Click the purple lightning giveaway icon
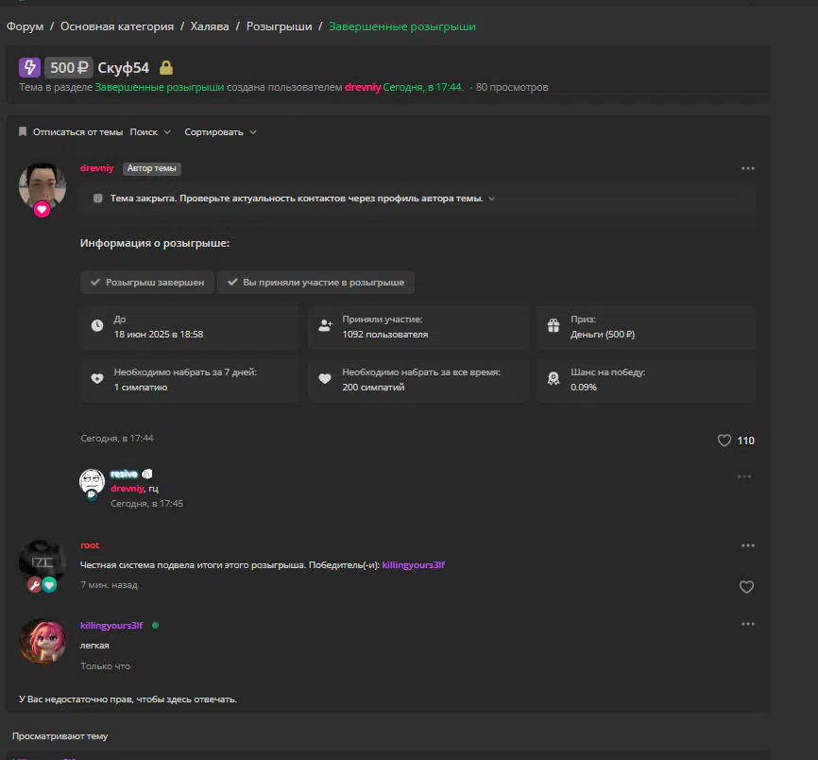Image resolution: width=818 pixels, height=760 pixels. (29, 67)
